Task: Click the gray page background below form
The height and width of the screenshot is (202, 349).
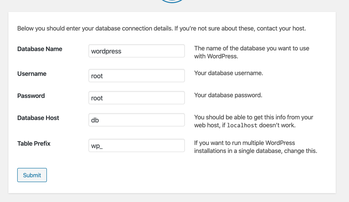Action: tap(174, 198)
